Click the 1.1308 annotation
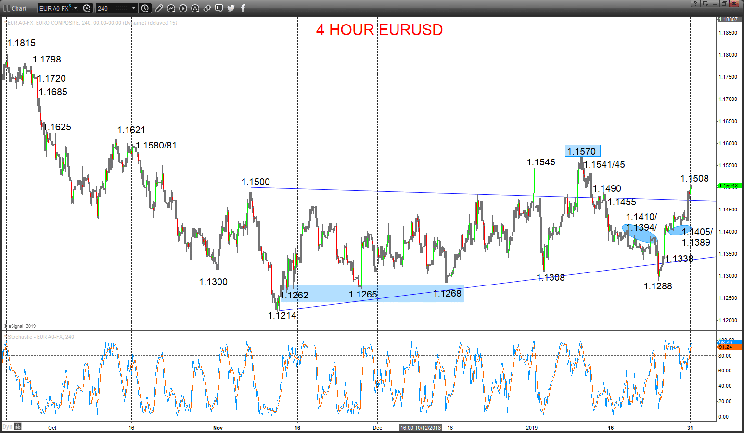The image size is (744, 433). tap(551, 277)
